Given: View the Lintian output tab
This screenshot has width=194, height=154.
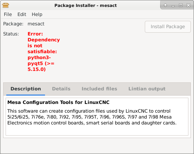Looking at the screenshot, I should (147, 89).
